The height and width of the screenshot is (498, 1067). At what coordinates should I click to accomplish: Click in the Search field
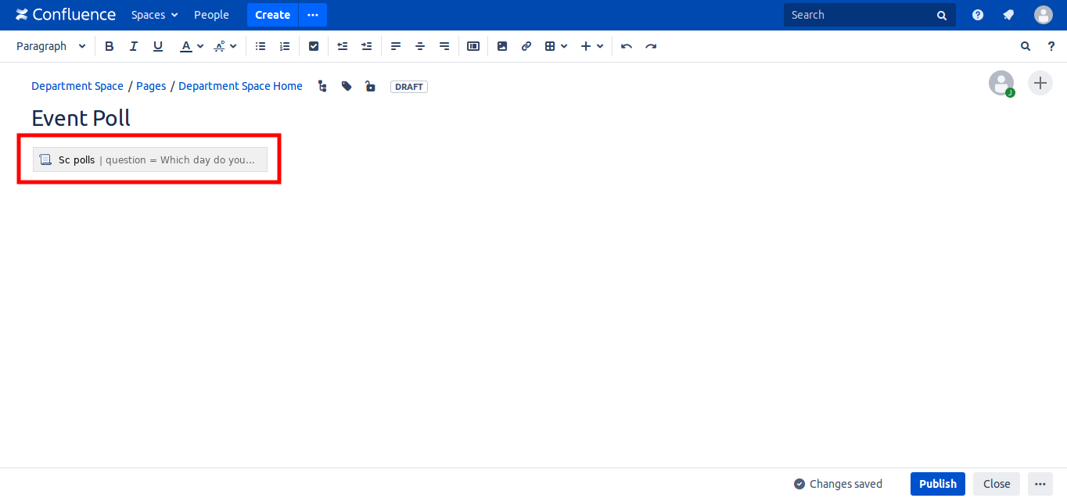pos(860,15)
